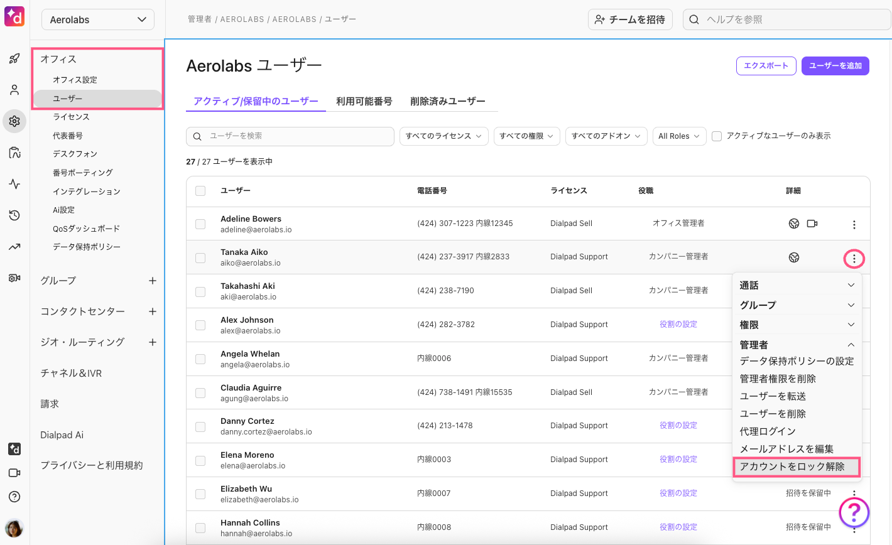
Task: Click the globe detail icon for Adeline Bowers
Action: pyautogui.click(x=794, y=224)
